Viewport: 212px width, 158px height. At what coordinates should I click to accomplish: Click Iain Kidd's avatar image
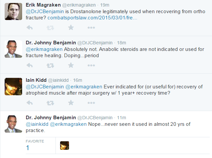point(13,87)
